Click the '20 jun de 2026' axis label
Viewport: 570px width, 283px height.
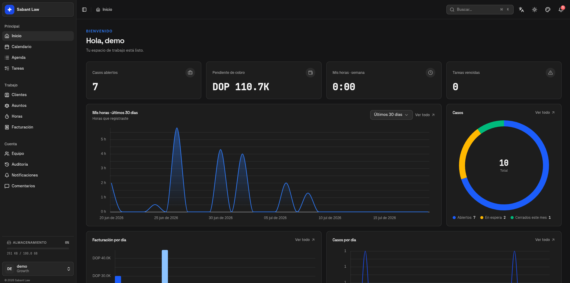click(x=112, y=218)
